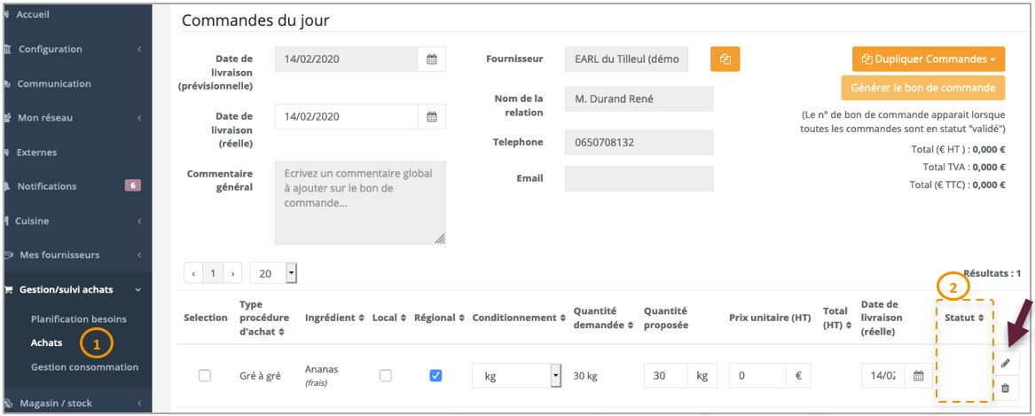Uncheck the Régional checkbox for Ananas
1035x416 pixels.
point(435,376)
